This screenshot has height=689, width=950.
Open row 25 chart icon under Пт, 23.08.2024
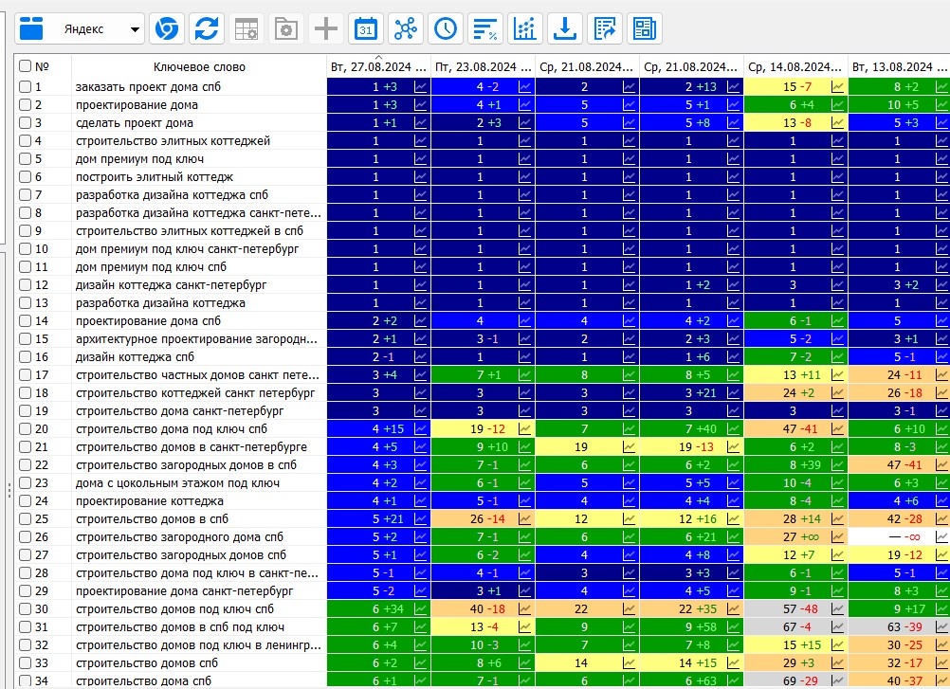tap(524, 519)
